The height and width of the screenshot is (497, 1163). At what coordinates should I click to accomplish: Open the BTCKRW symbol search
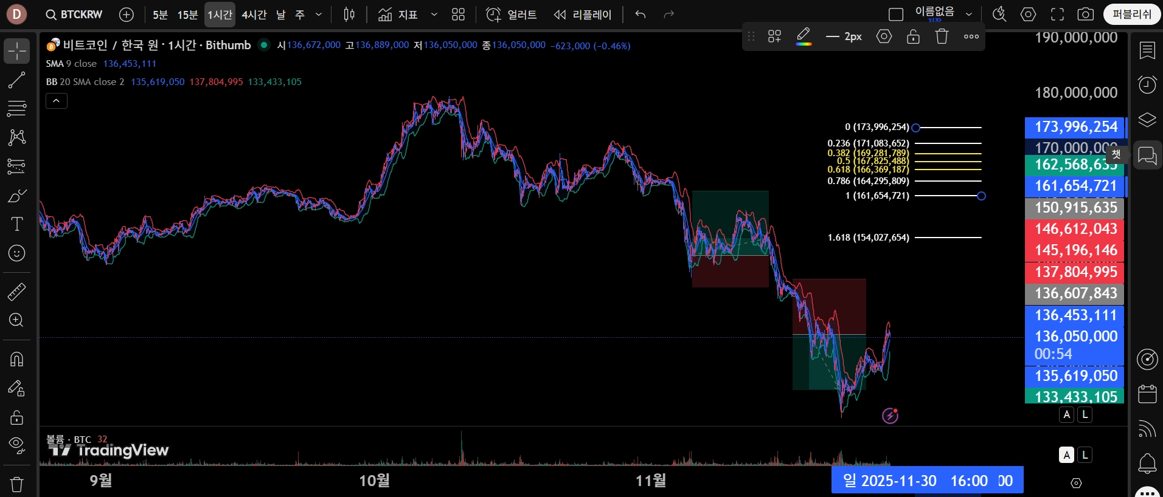(74, 15)
